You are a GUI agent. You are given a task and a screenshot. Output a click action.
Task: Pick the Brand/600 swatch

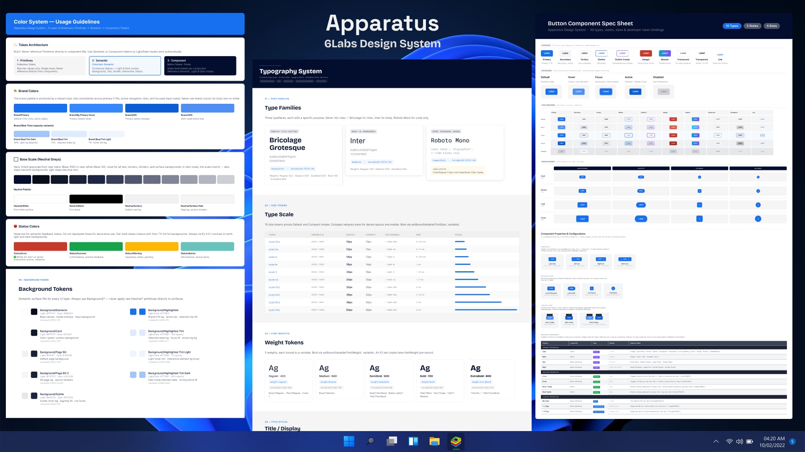pos(152,108)
